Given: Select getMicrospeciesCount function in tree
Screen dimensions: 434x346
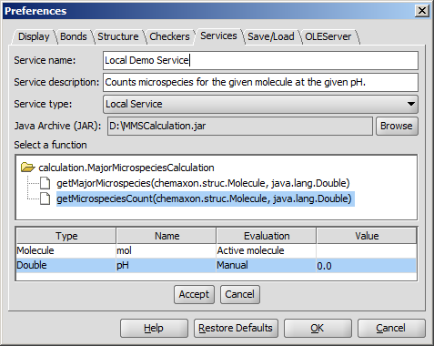Looking at the screenshot, I should tap(204, 198).
